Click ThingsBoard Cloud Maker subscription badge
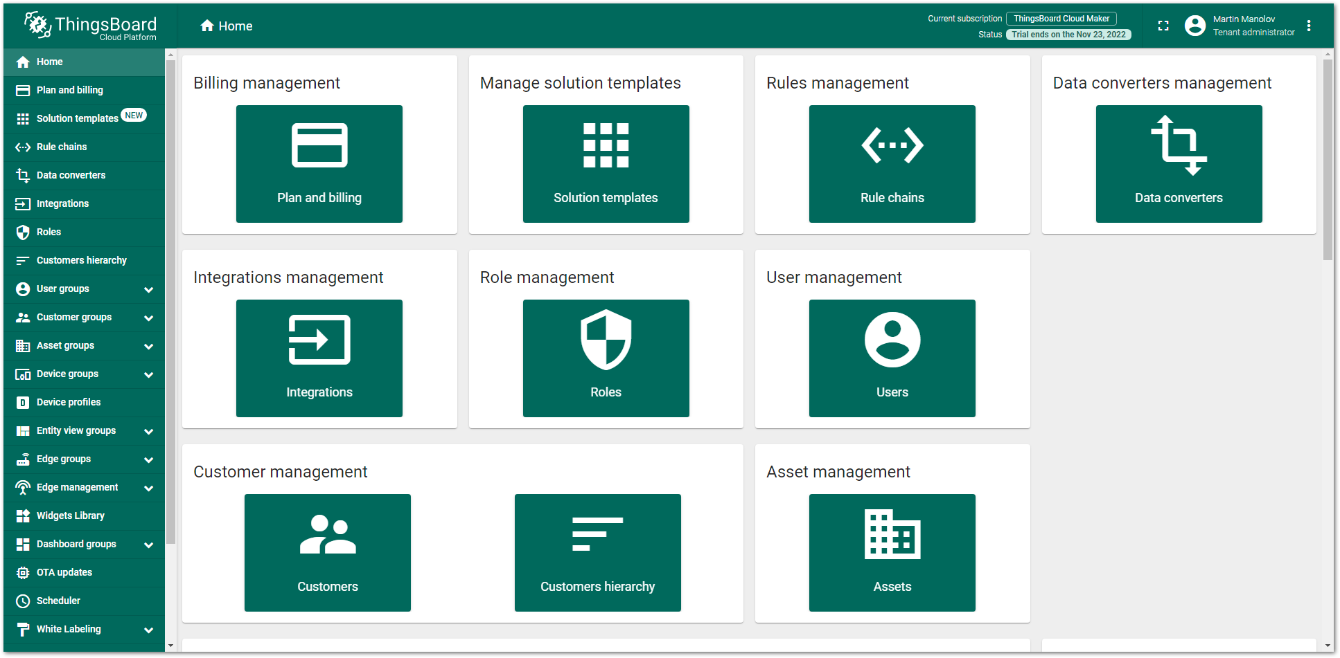Image resolution: width=1340 pixels, height=658 pixels. point(1061,19)
